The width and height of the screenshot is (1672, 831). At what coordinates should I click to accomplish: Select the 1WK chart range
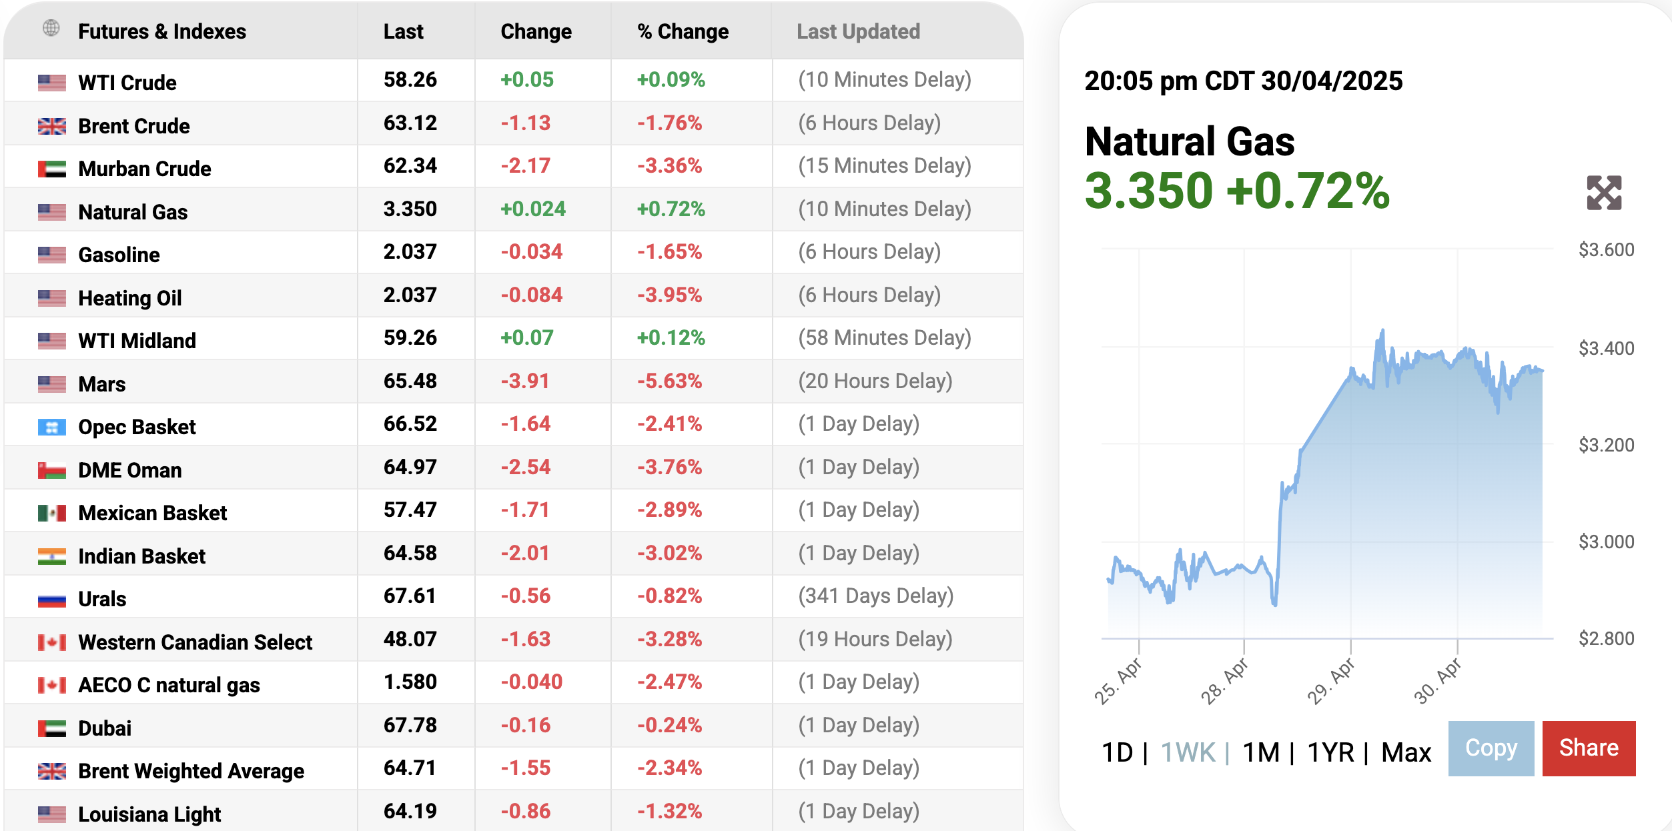(1188, 752)
